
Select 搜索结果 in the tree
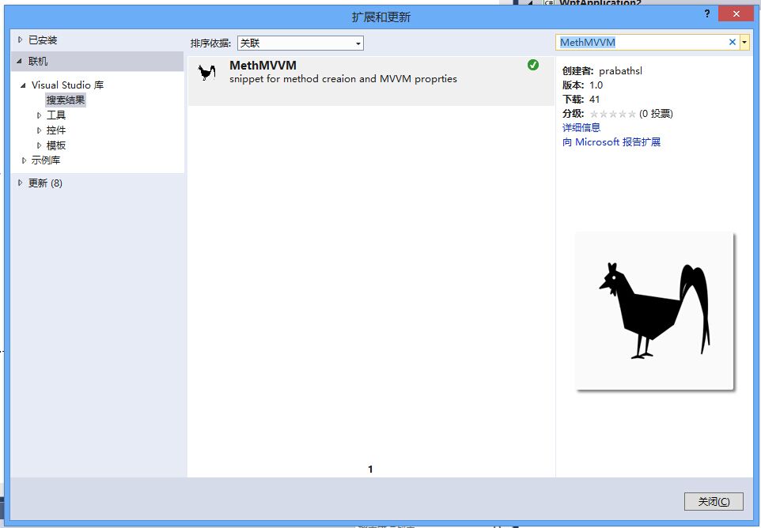[66, 100]
